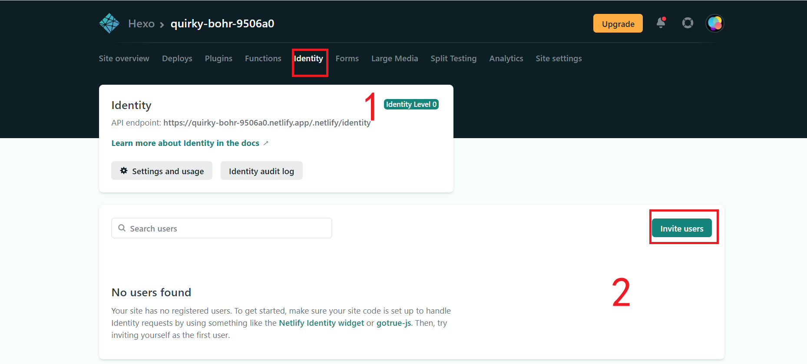Screen dimensions: 807x364
Task: View the Analytics tab
Action: (506, 58)
